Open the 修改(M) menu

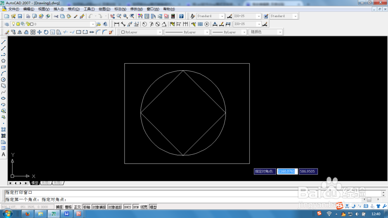click(x=136, y=9)
